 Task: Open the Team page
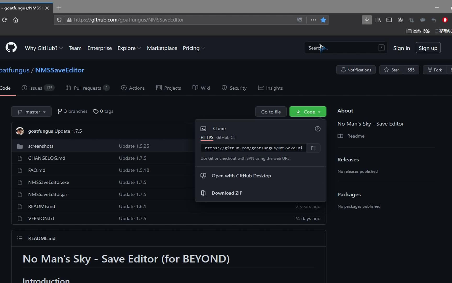pyautogui.click(x=75, y=48)
